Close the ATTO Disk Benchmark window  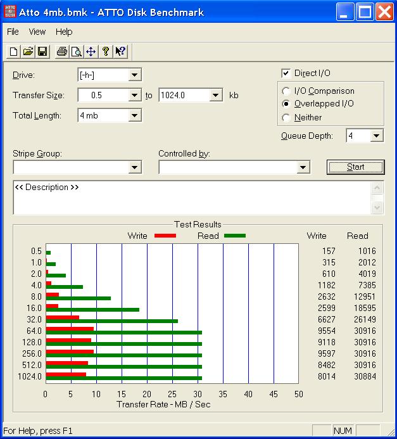click(385, 12)
